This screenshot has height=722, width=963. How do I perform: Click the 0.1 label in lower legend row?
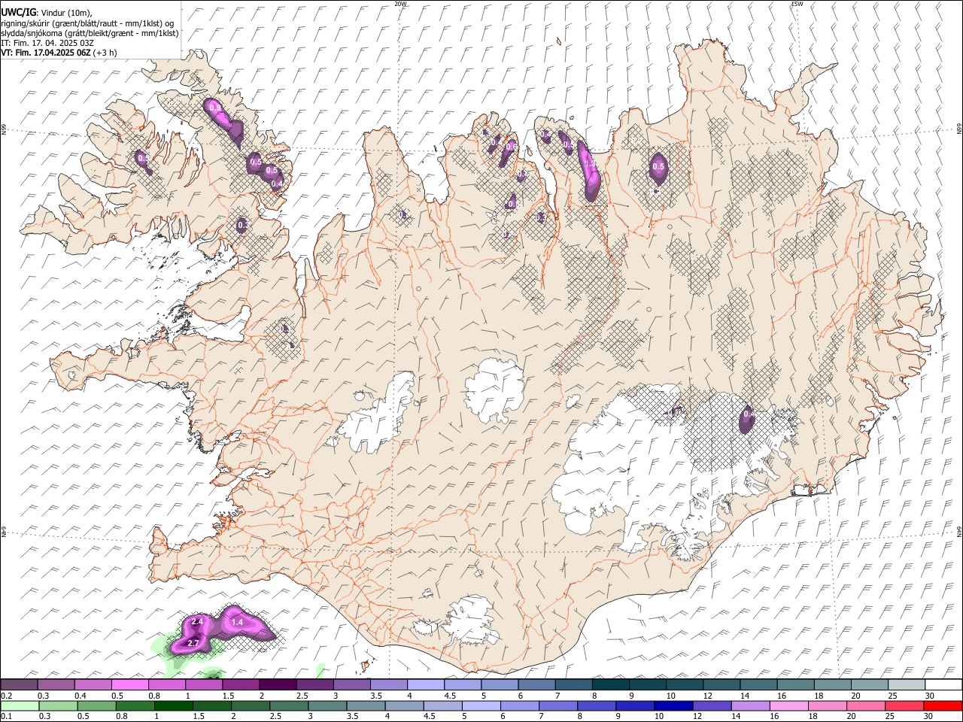coord(7,716)
